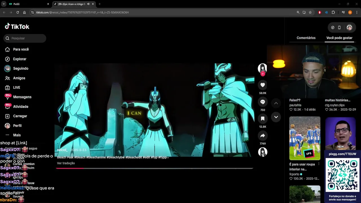Share the video with the arrow icon
Screen dimensions: 361x203
(263, 136)
